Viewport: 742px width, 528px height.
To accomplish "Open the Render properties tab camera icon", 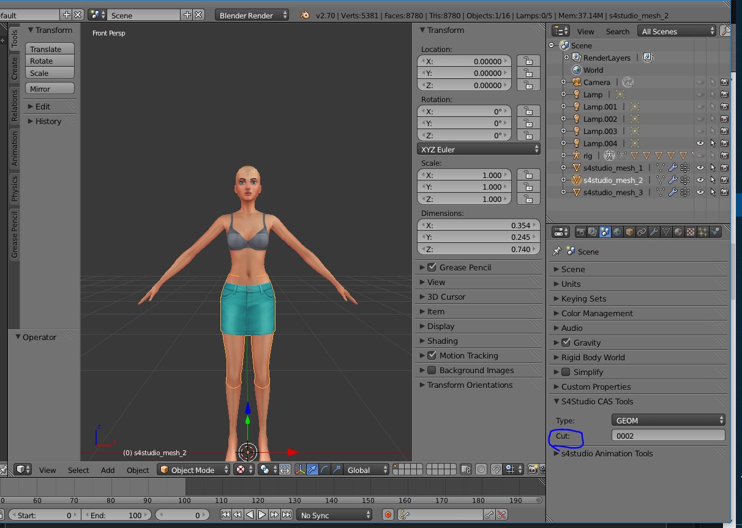I will pyautogui.click(x=581, y=232).
